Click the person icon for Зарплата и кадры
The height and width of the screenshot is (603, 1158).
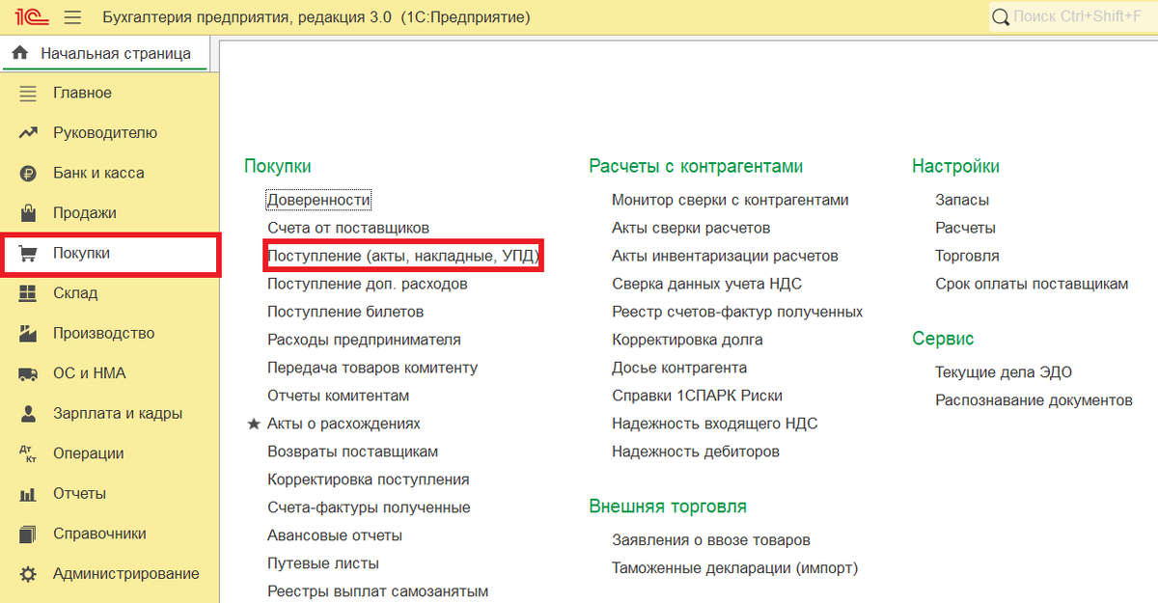(x=28, y=414)
